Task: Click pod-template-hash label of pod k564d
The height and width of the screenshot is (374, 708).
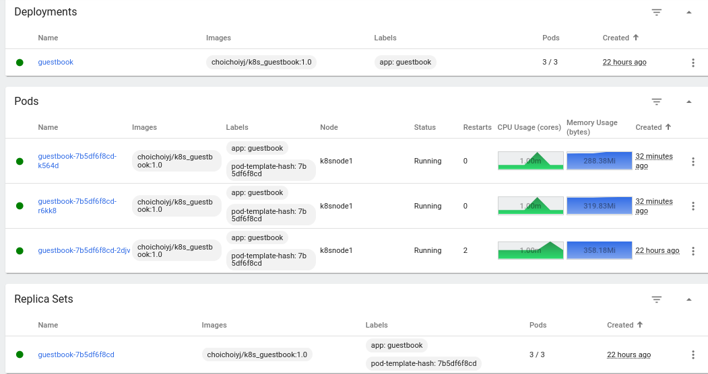Action: click(x=270, y=170)
